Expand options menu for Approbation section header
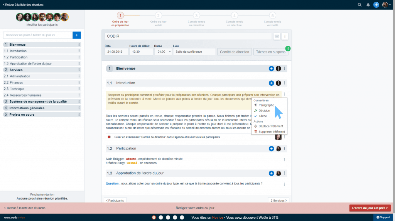The height and width of the screenshot is (221, 395). (284, 173)
